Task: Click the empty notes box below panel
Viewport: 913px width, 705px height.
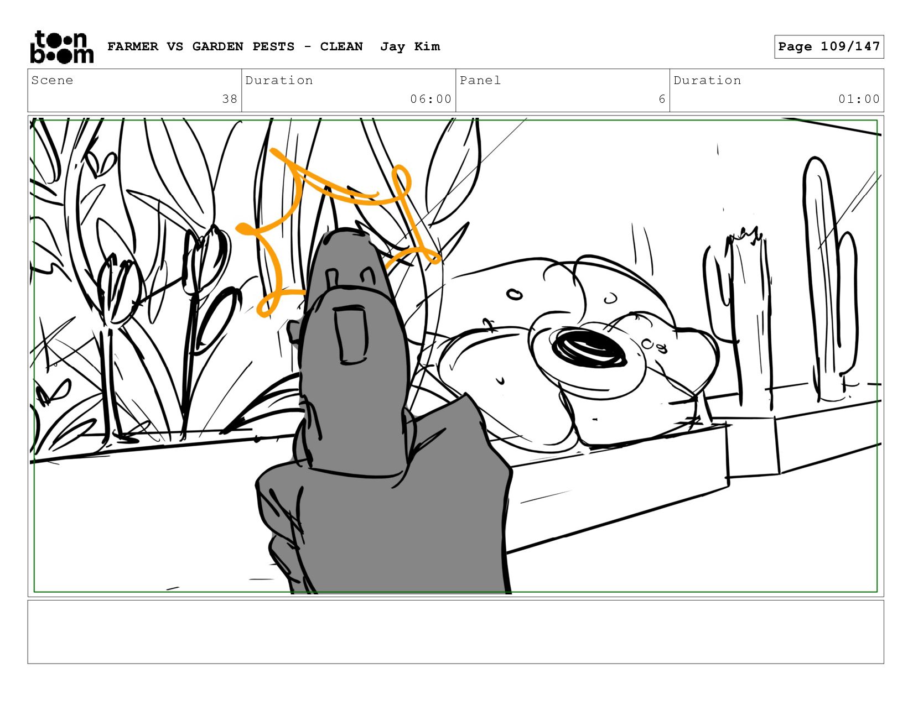Action: point(456,632)
